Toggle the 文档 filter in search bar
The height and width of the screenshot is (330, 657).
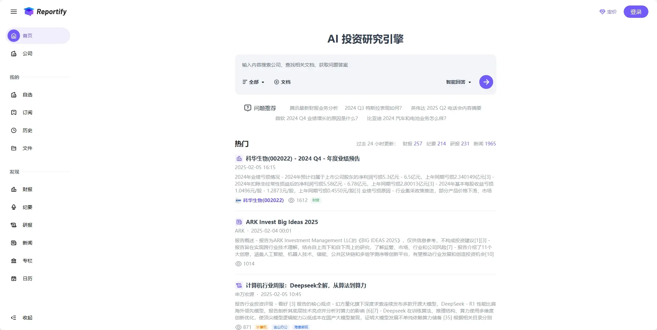(x=282, y=82)
